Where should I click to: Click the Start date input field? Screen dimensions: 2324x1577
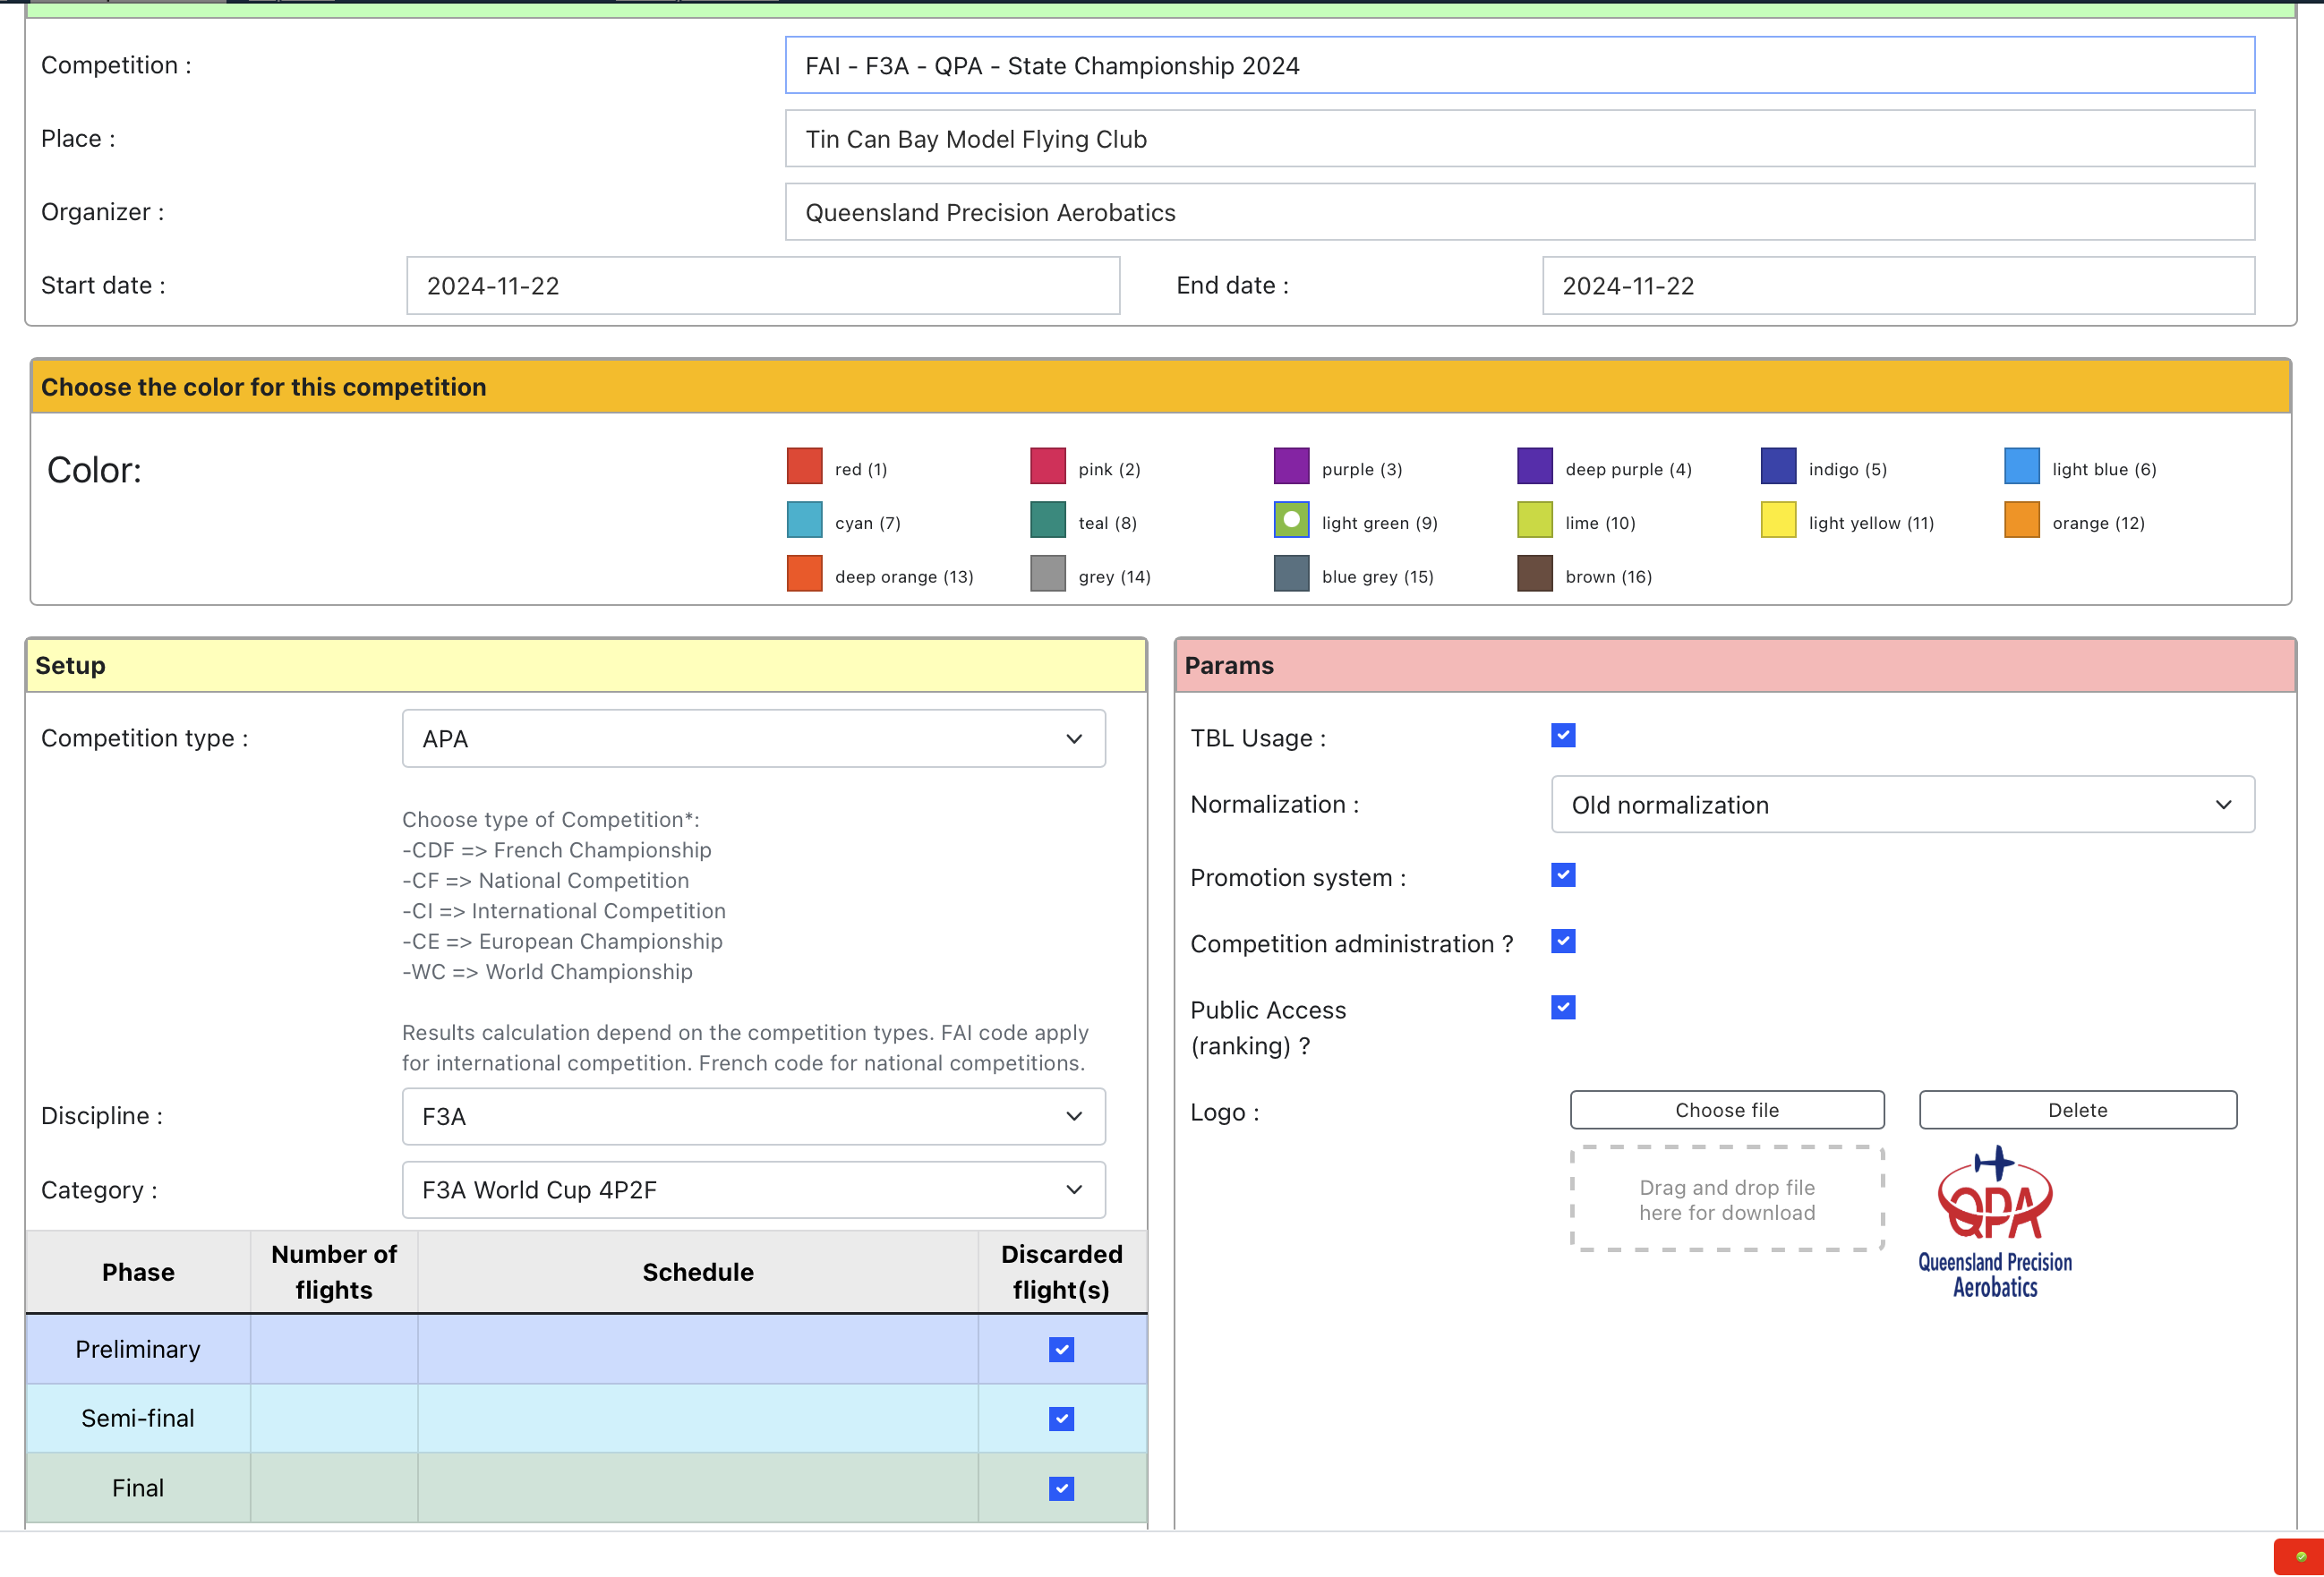tap(762, 286)
